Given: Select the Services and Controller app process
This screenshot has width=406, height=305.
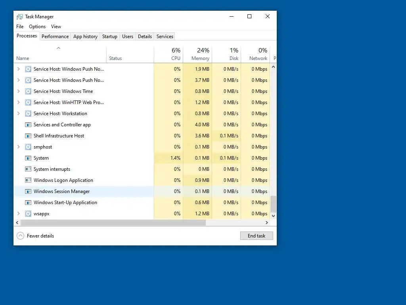Looking at the screenshot, I should point(142,125).
